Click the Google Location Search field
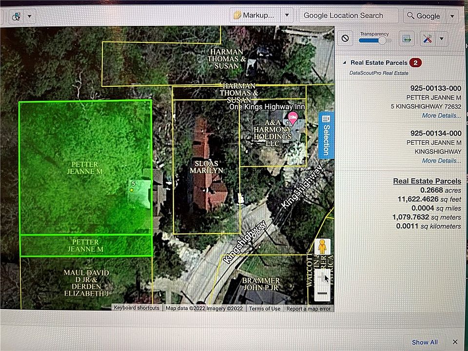The image size is (468, 351). pyautogui.click(x=348, y=16)
